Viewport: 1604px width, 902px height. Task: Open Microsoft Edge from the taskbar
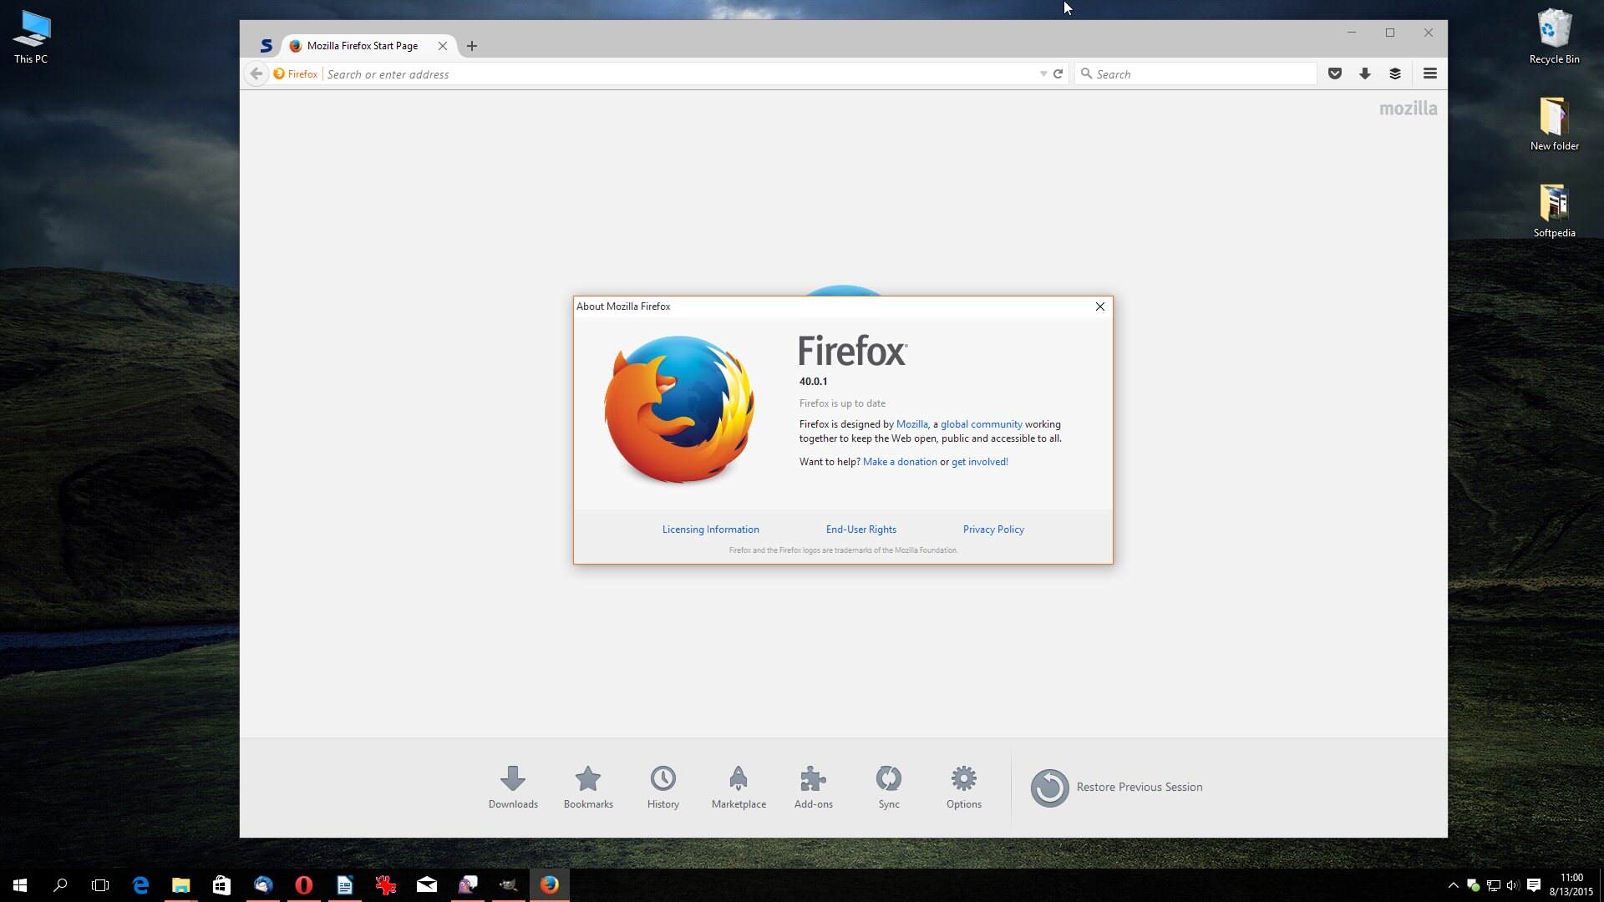click(140, 885)
